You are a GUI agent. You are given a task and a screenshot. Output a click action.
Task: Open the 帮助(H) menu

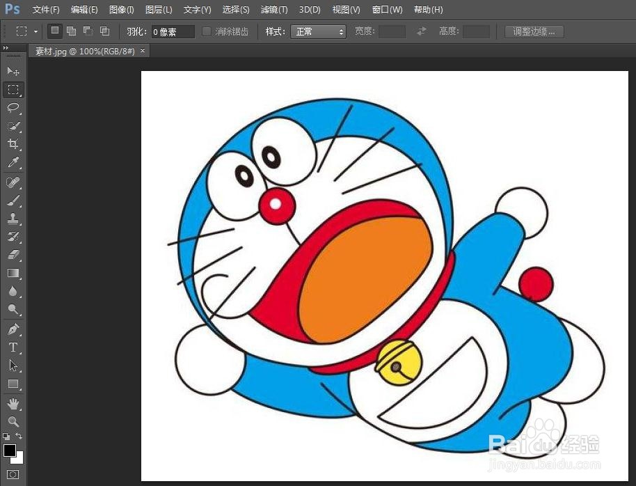(429, 9)
